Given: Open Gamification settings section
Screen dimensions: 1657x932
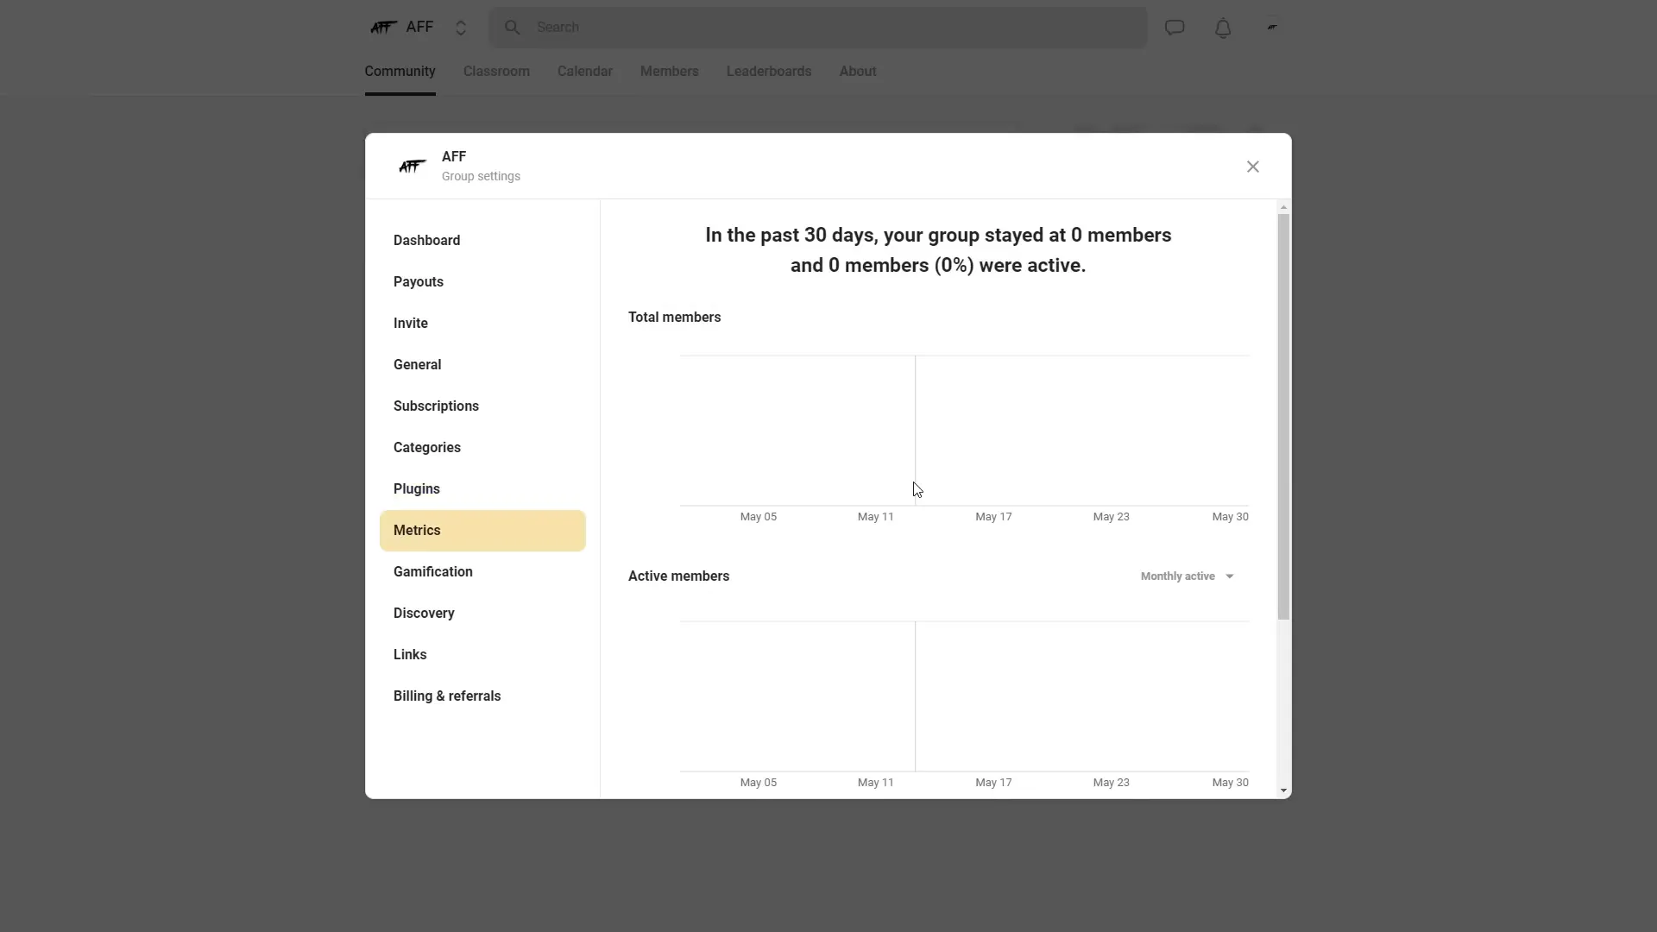Looking at the screenshot, I should [x=482, y=572].
